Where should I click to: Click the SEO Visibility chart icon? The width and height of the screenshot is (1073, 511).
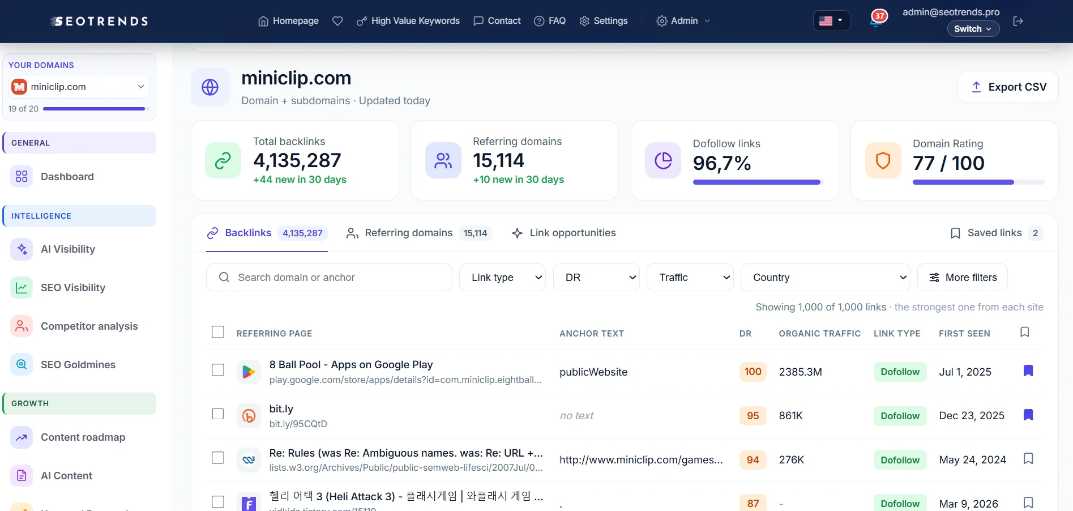22,288
